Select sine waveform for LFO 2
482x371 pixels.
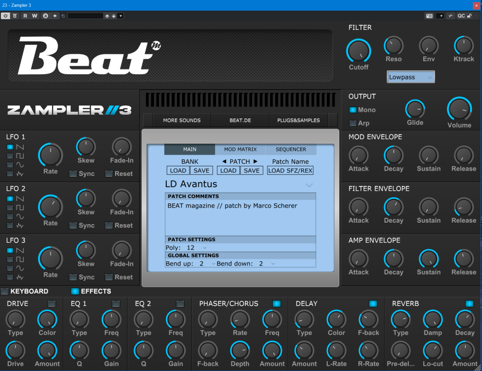point(10,216)
